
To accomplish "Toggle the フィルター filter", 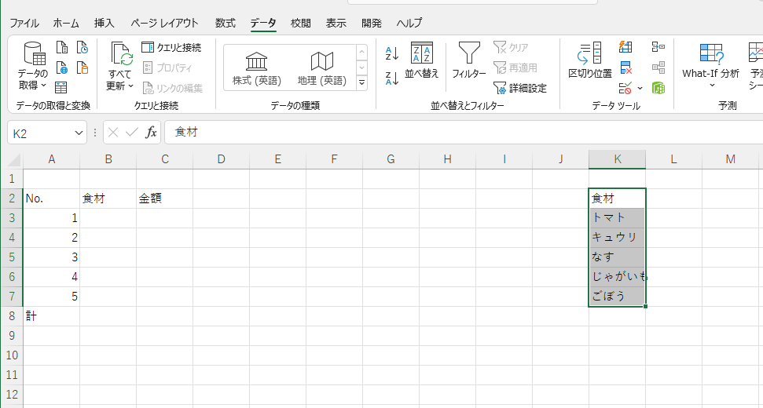I will point(469,60).
